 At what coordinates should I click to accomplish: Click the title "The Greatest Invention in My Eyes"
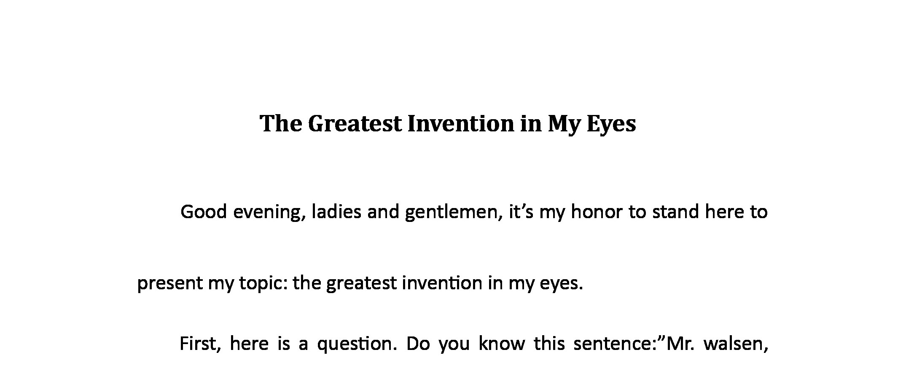448,124
